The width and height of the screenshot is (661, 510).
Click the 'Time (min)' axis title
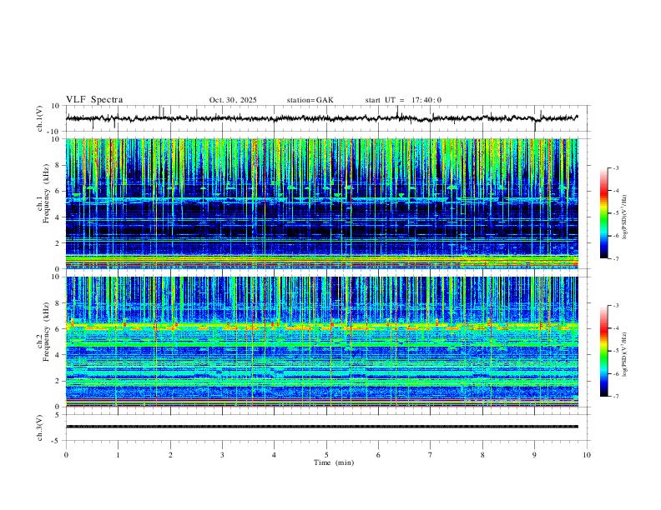tap(334, 462)
